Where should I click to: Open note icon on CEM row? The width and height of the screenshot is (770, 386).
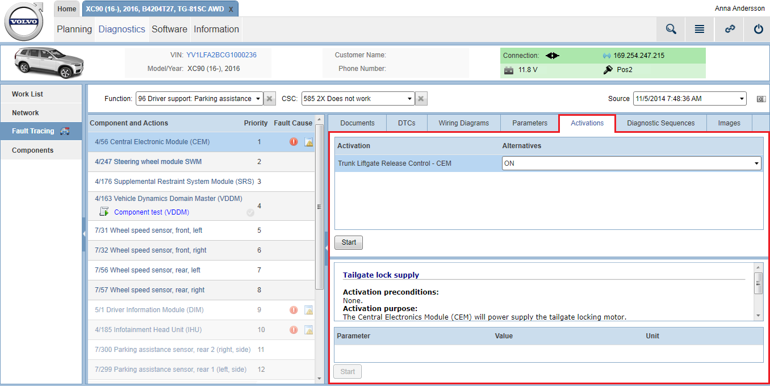pyautogui.click(x=309, y=142)
